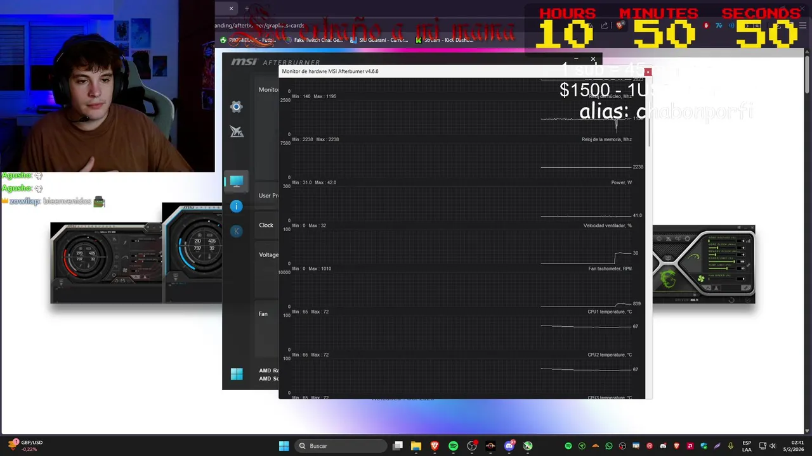Select the Clock section in Afterburner settings

[x=266, y=225]
